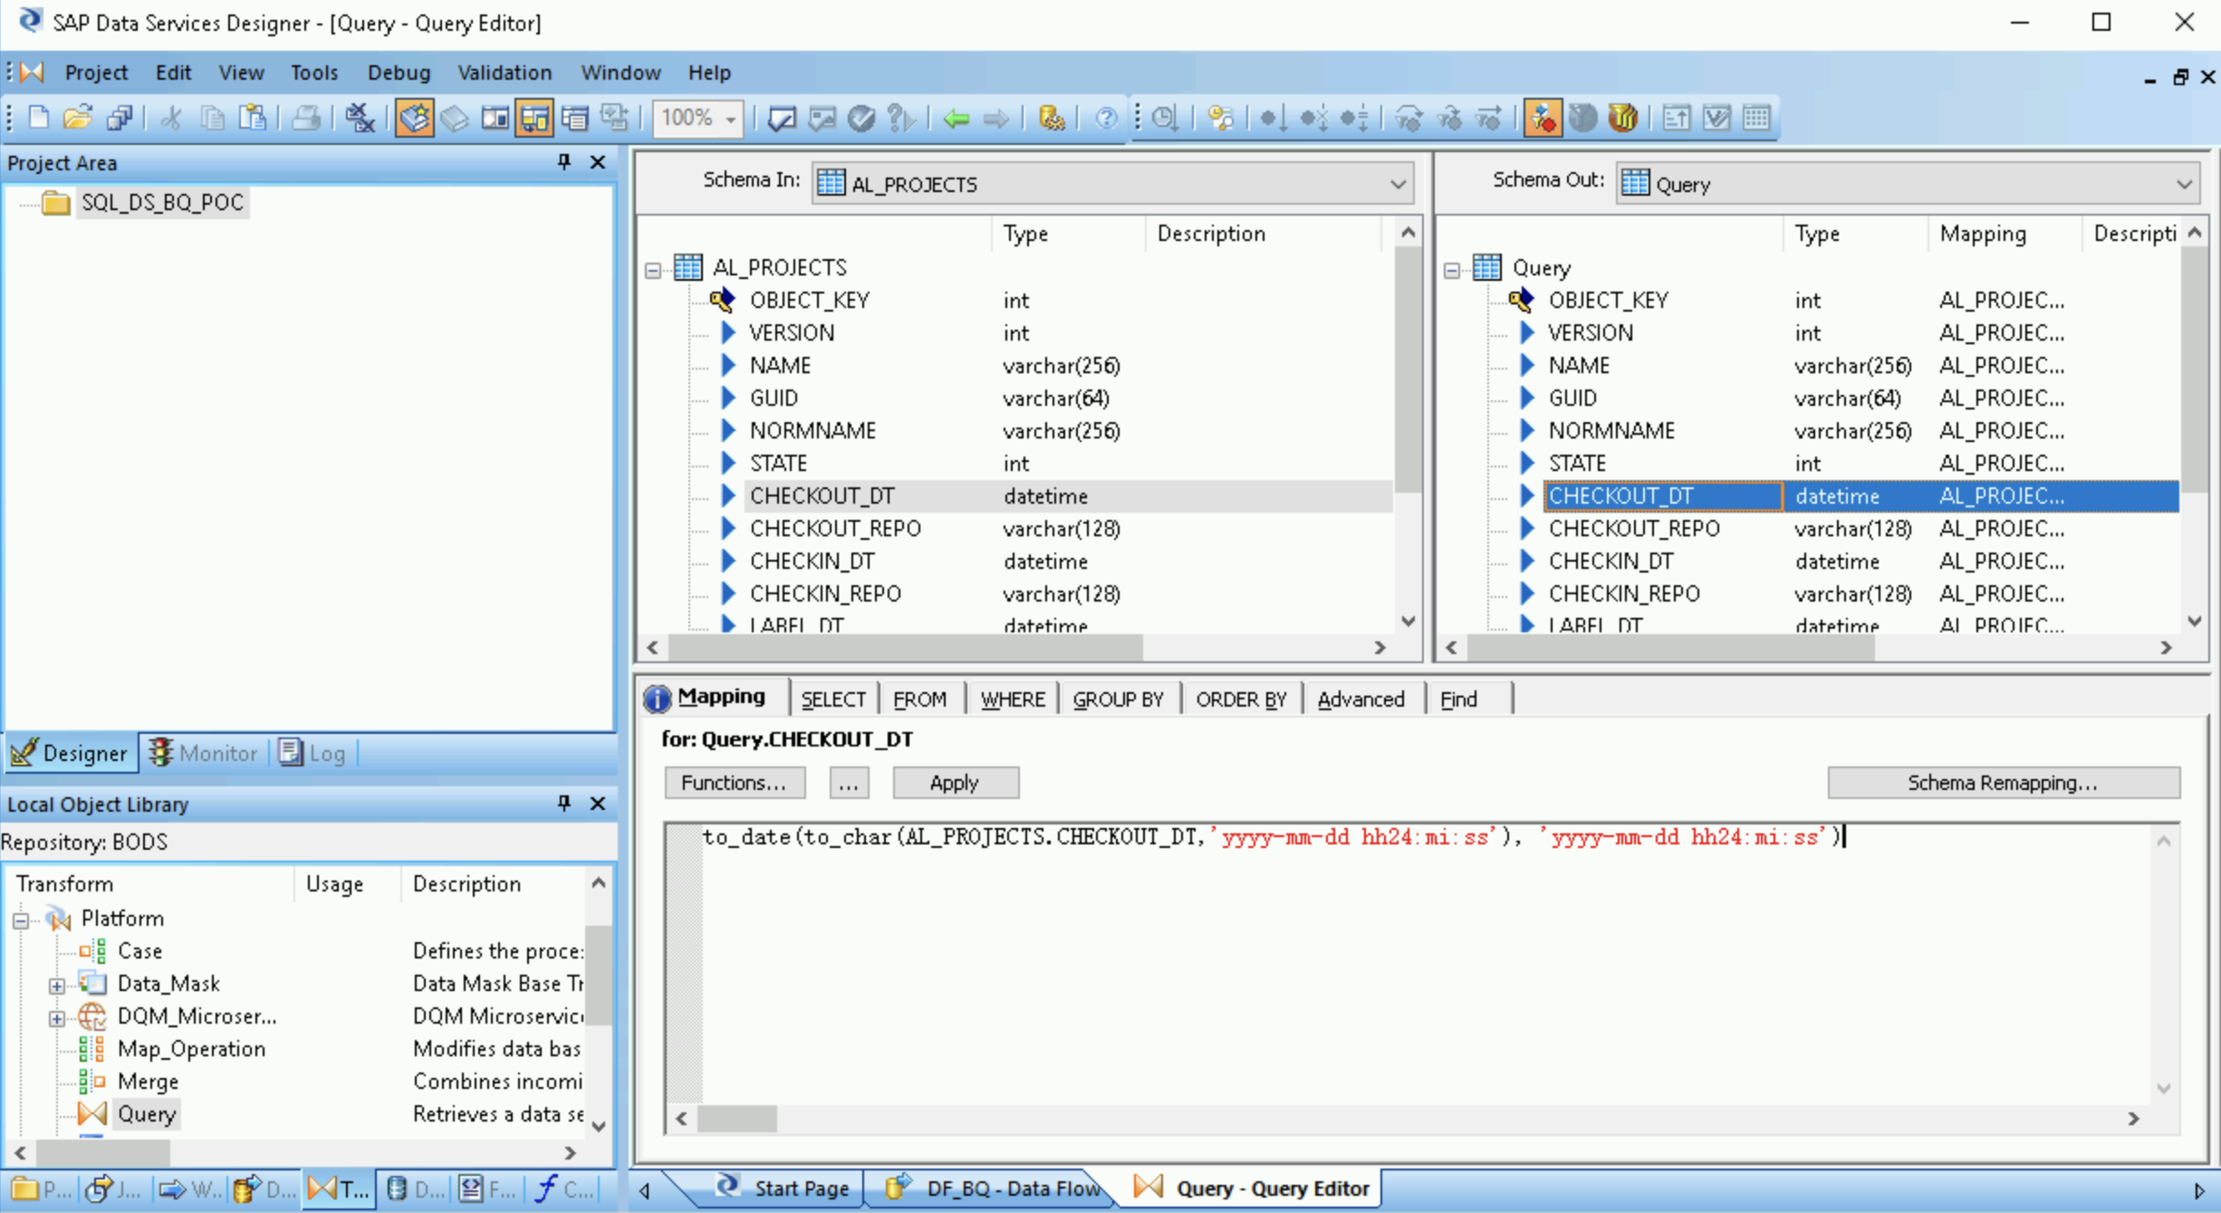The height and width of the screenshot is (1213, 2221).
Task: Click the Functions button in mapping panel
Action: pyautogui.click(x=735, y=781)
